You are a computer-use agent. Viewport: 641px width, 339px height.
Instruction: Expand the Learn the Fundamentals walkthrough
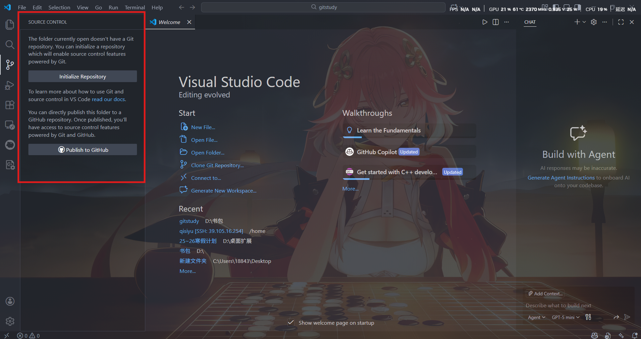tap(409, 130)
